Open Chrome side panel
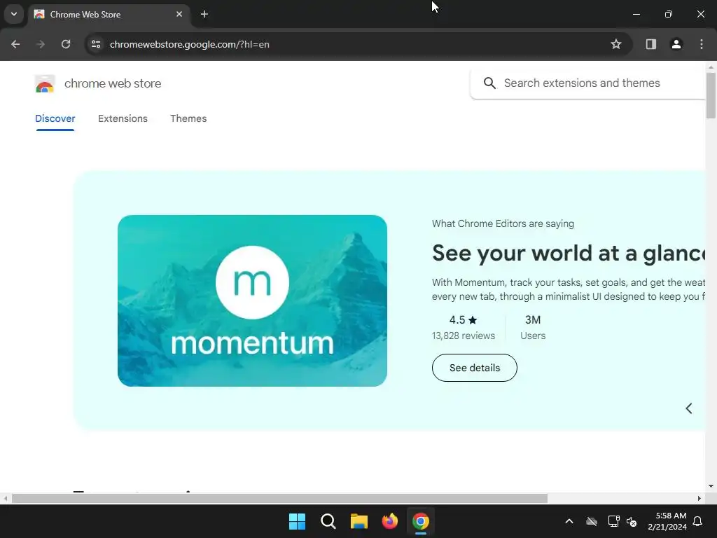The height and width of the screenshot is (538, 717). (x=650, y=44)
